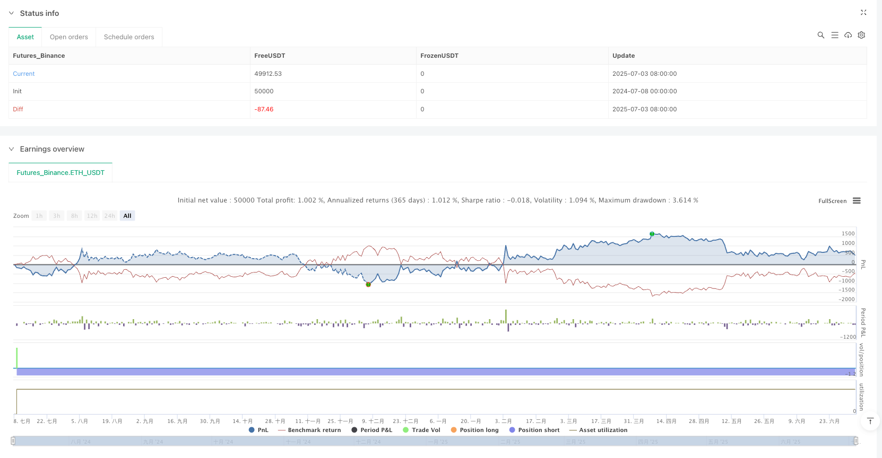Click the cloud download icon
The image size is (882, 458).
point(848,35)
